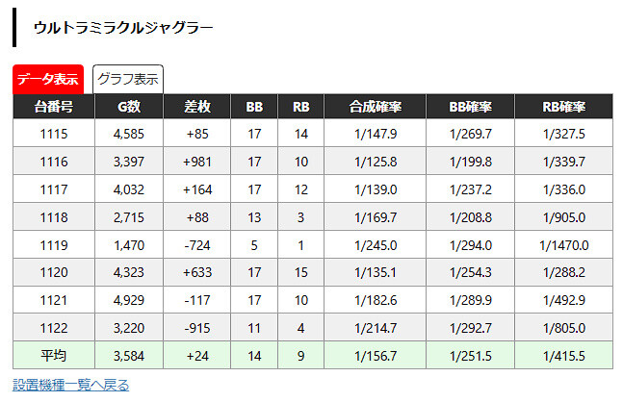This screenshot has height=402, width=623.
Task: Select the +164 差枚 cell
Action: 197,188
